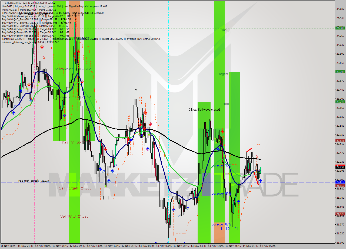Screen dimensions: 346x249
Task: Click the red 21.528 price tag
Action: click(x=340, y=214)
